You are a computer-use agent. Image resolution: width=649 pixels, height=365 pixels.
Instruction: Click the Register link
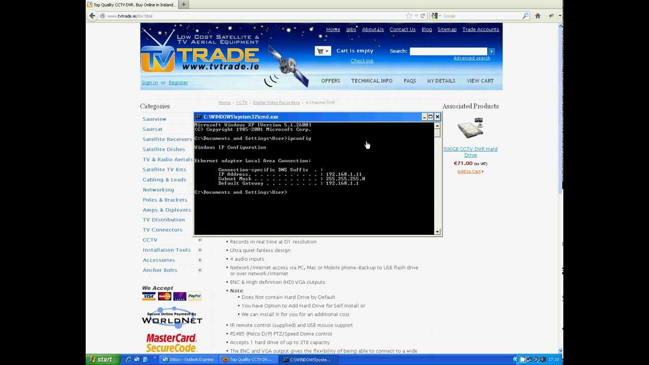[178, 83]
